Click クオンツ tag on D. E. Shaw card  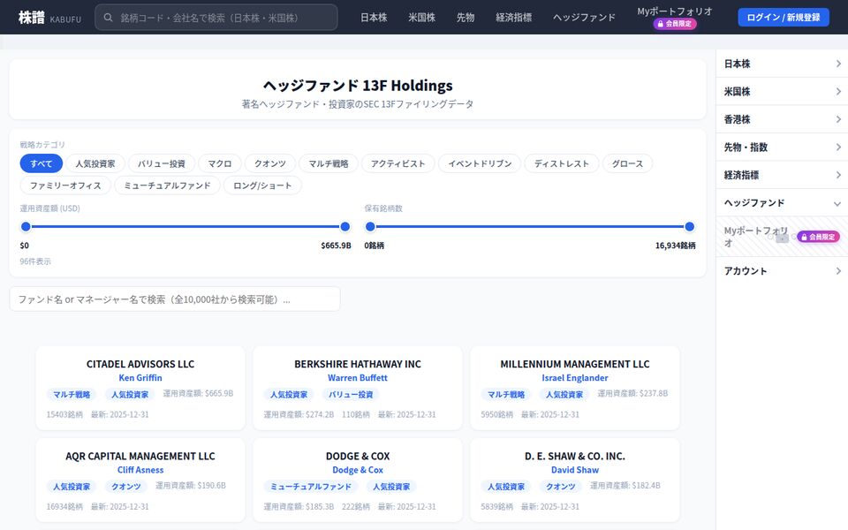(x=561, y=486)
